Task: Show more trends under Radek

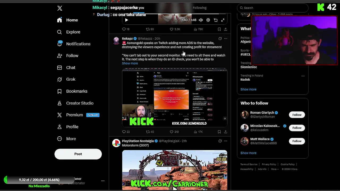Action: coord(248,89)
